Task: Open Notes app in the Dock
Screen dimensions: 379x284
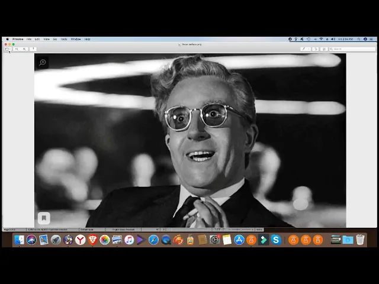Action: (227, 240)
